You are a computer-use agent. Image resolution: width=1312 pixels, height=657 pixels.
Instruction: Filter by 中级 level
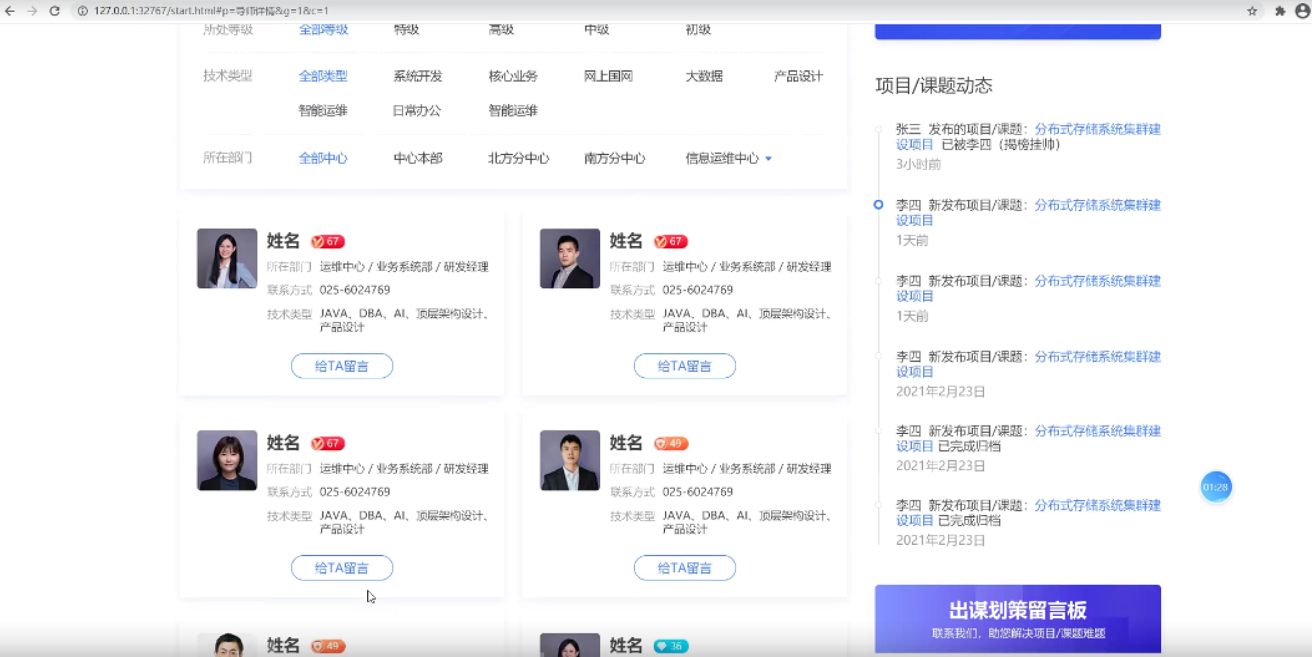click(596, 29)
